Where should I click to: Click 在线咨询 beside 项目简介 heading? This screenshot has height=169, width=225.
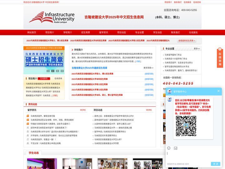58,79
